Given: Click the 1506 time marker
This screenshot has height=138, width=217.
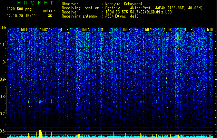Looking at the screenshot, I should pyautogui.click(x=126, y=30).
